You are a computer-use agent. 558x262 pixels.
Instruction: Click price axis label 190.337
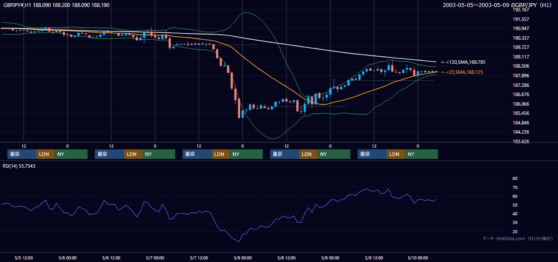pyautogui.click(x=521, y=38)
